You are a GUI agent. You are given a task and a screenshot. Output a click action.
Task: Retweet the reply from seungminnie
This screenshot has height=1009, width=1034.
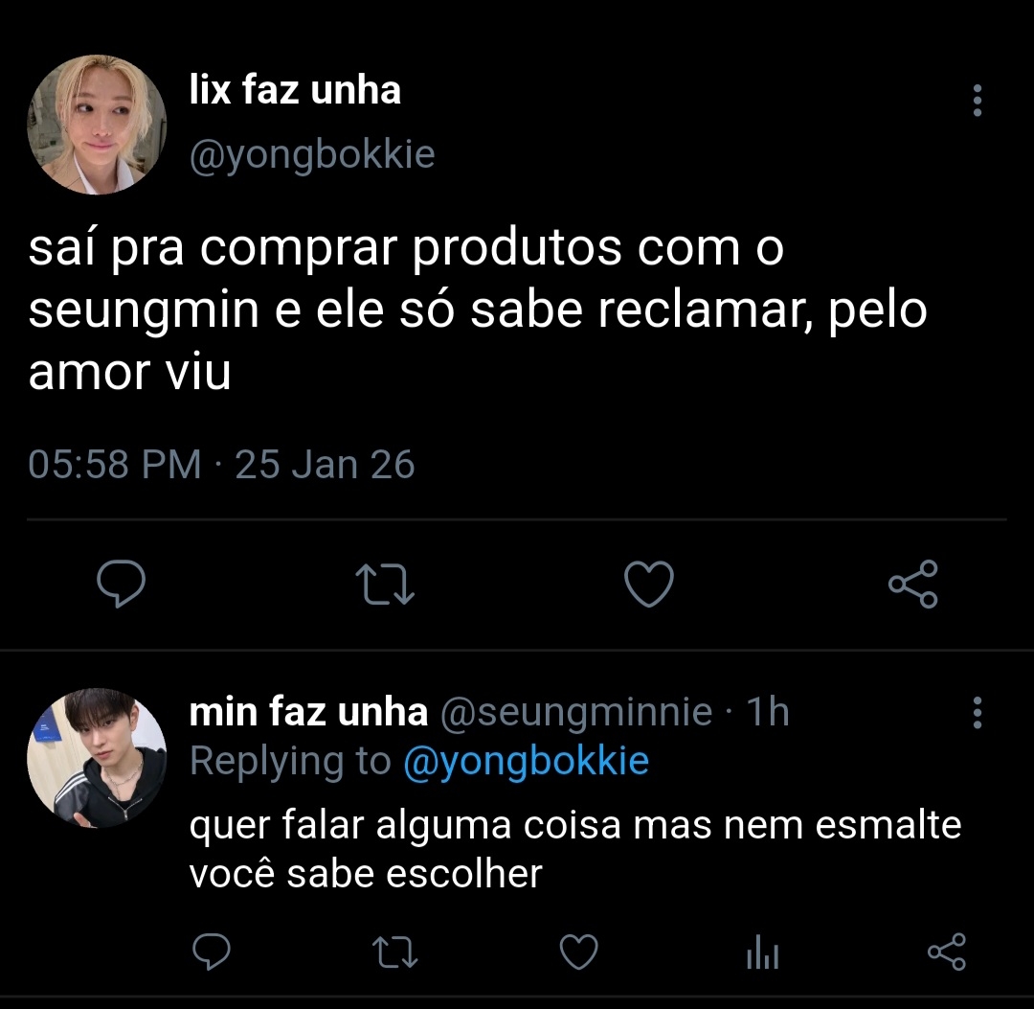[393, 952]
